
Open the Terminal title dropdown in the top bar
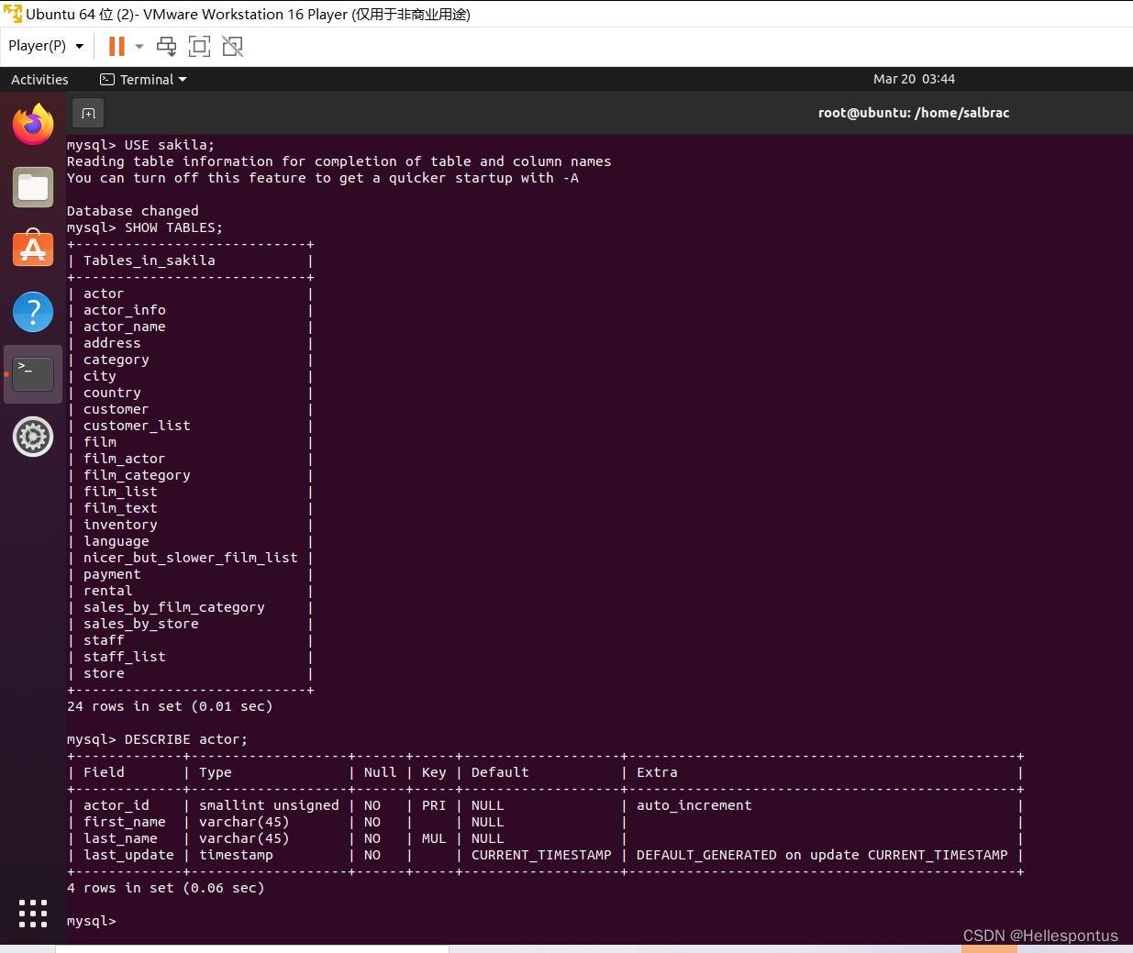[x=143, y=80]
